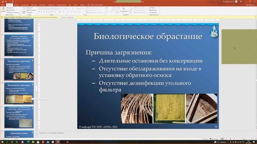Click the curved fibers photo on the slide
This screenshot has height=144, width=257.
click(x=137, y=108)
